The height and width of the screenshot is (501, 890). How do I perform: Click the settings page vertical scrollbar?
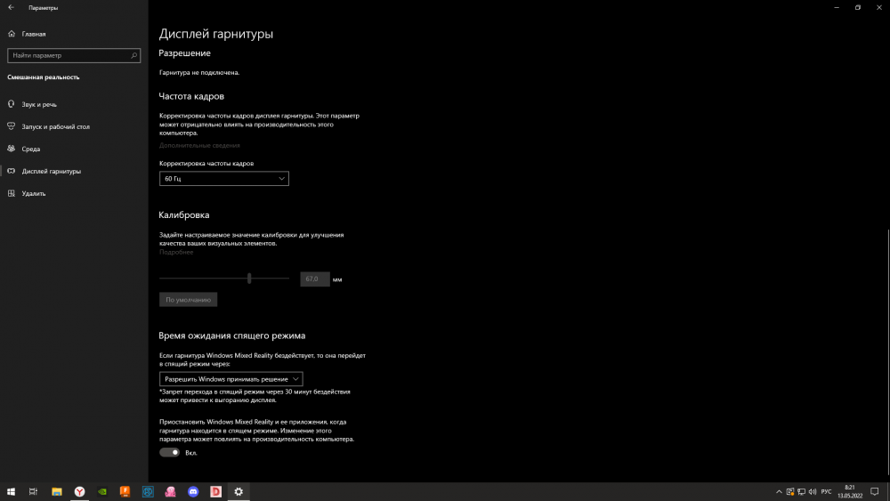pos(887,352)
